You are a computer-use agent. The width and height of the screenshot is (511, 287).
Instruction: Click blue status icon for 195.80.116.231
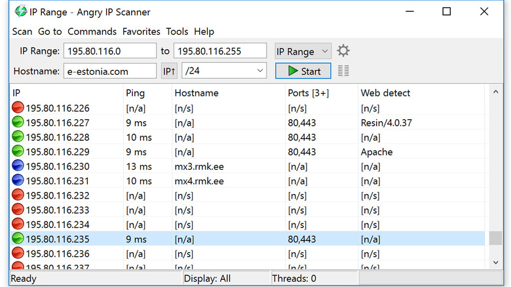coord(18,181)
